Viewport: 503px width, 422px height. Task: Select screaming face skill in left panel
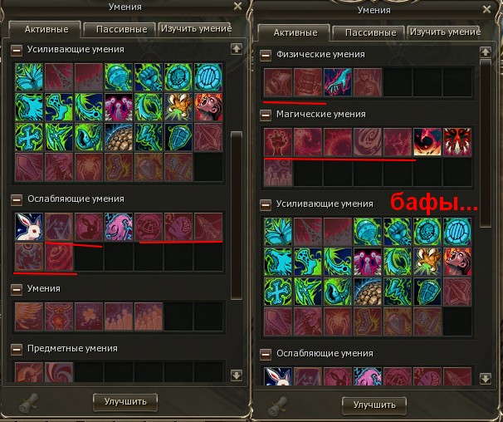(208, 107)
